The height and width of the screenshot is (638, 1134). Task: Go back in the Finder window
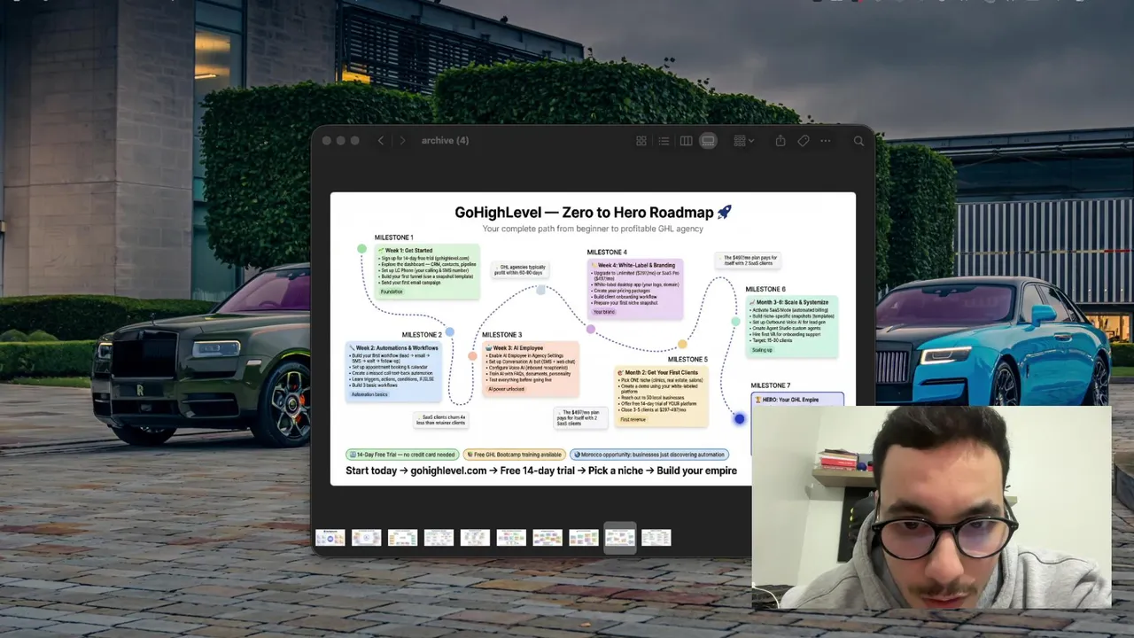coord(381,141)
